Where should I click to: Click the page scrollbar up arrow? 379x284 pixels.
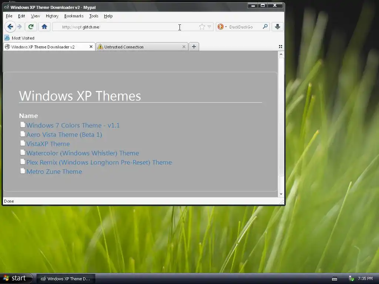pos(281,54)
